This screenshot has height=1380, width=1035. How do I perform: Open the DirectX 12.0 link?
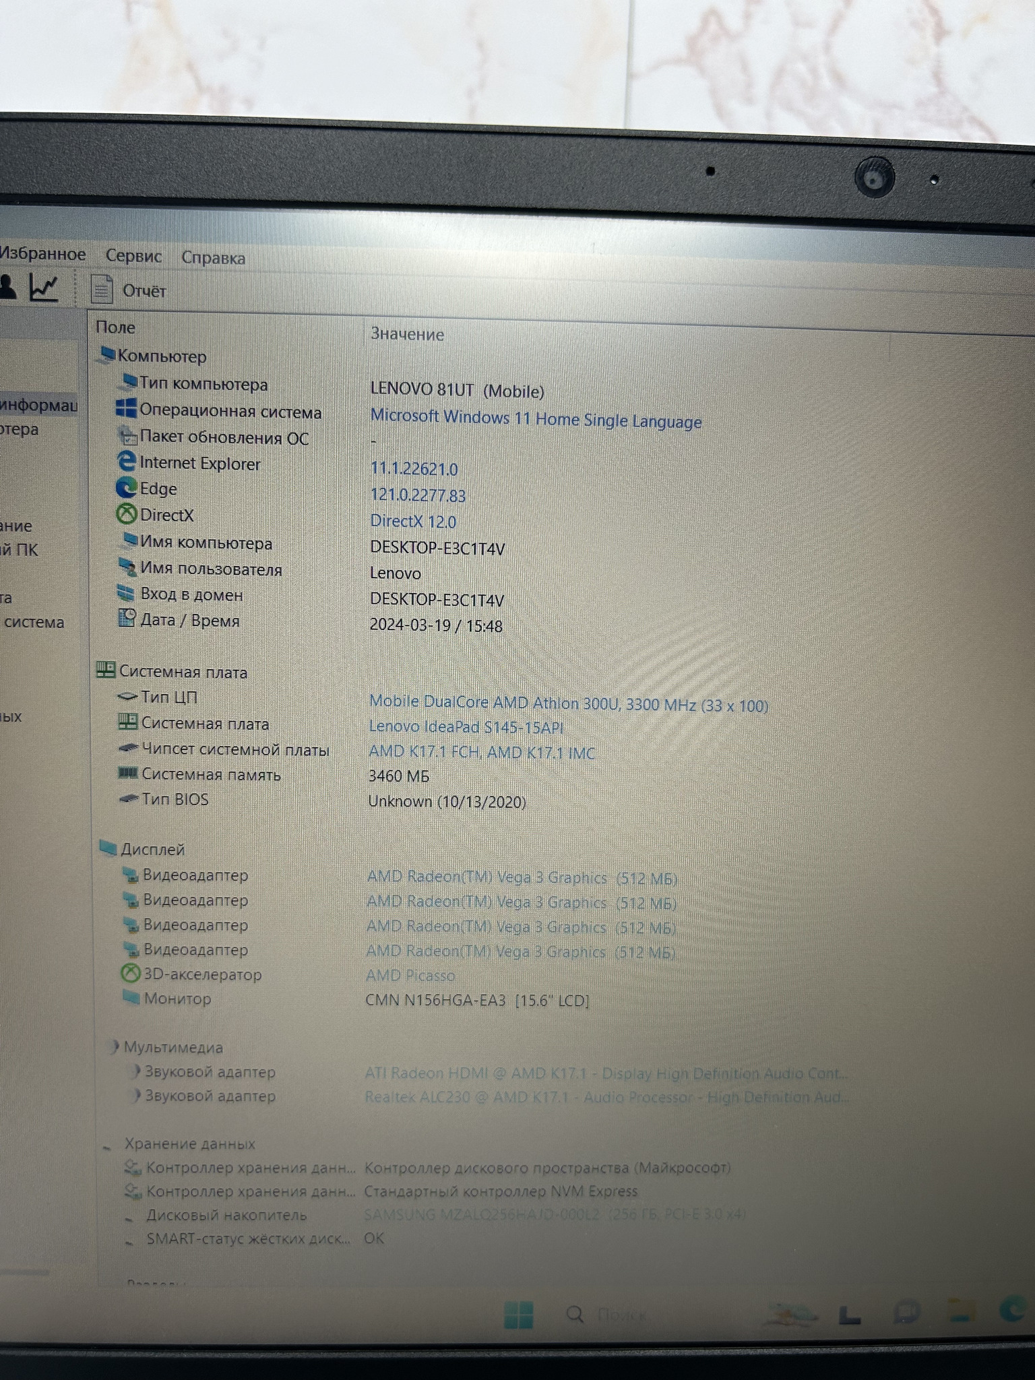(413, 522)
